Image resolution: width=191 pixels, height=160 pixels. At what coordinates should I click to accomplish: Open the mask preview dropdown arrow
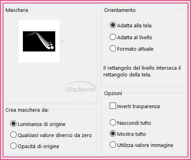[x=62, y=41]
